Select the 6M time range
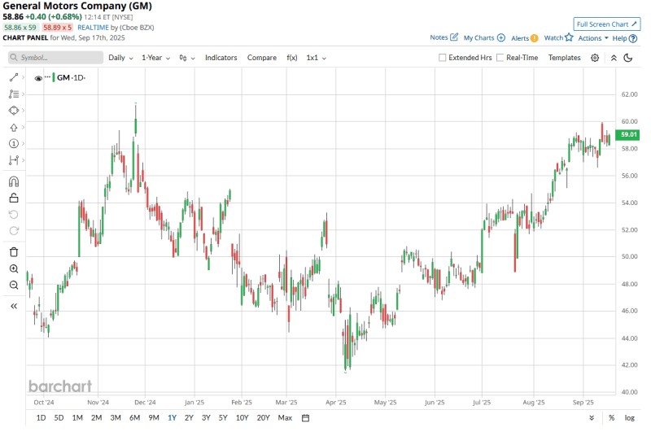651x436 pixels. point(134,418)
